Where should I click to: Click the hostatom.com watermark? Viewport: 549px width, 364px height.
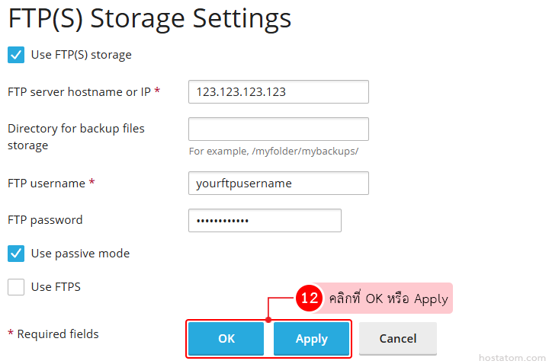pos(512,356)
